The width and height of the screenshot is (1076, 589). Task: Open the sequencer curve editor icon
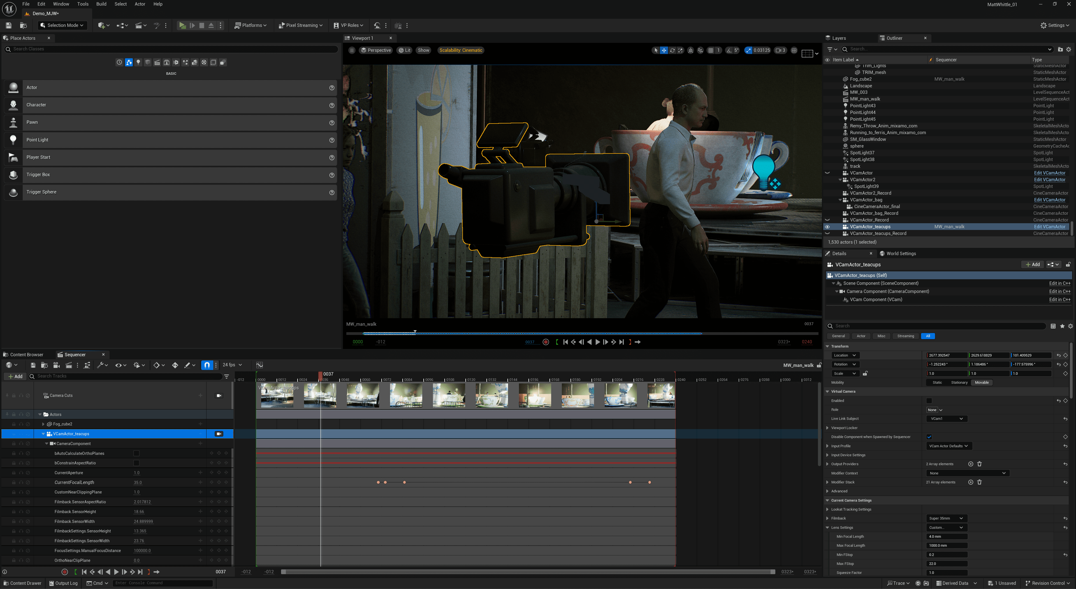coord(259,365)
